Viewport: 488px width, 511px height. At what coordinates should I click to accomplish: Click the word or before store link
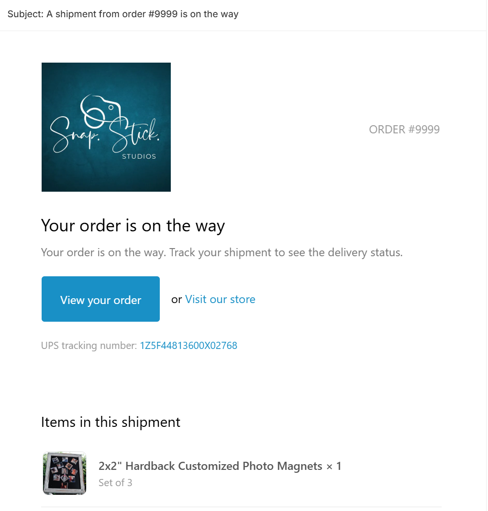(x=177, y=300)
